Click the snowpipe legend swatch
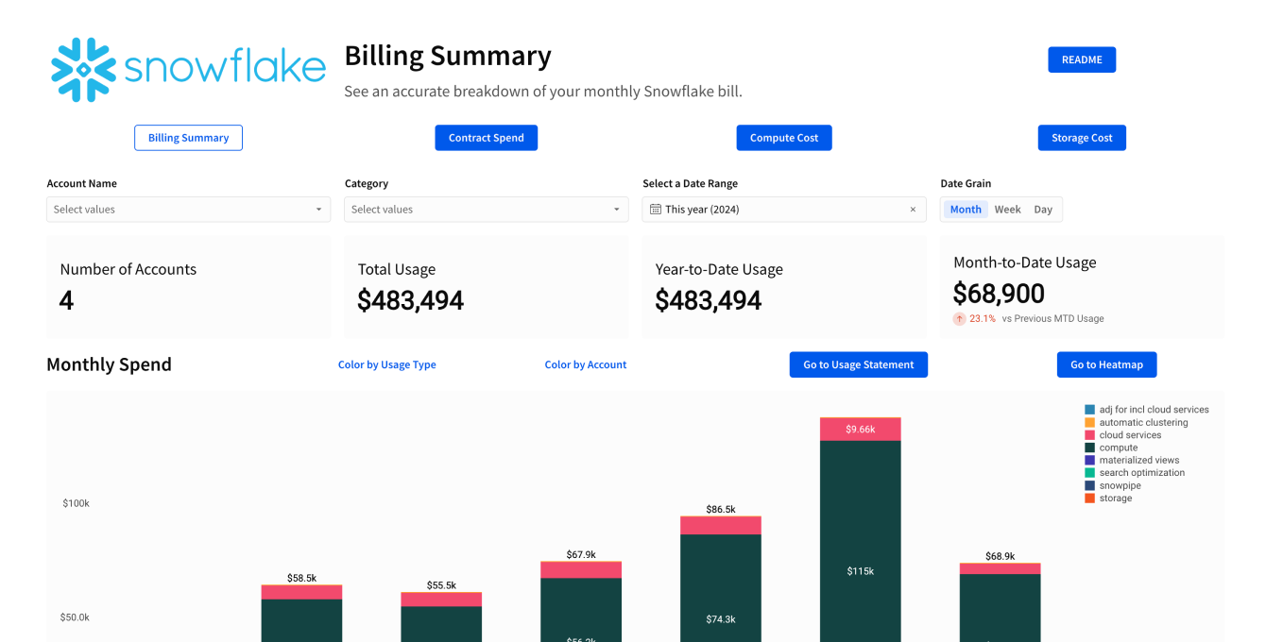The width and height of the screenshot is (1266, 642). point(1089,485)
